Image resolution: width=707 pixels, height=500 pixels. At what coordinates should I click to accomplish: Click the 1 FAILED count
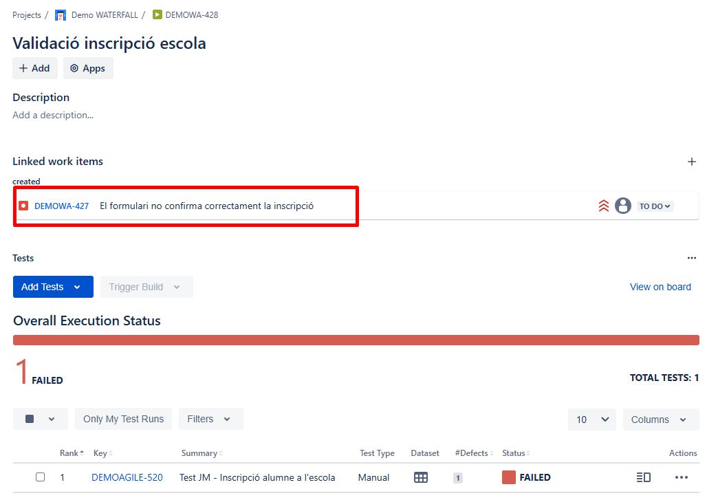[x=39, y=372]
